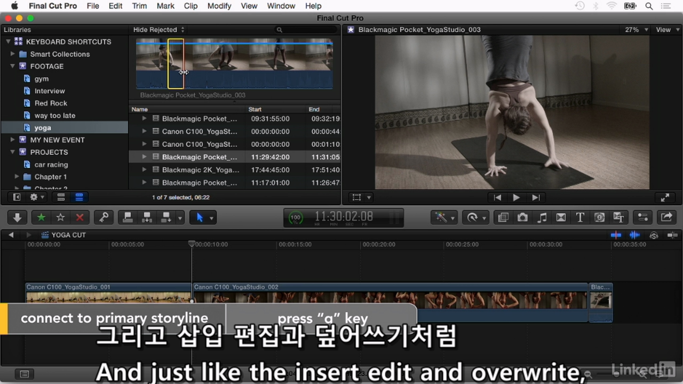
Task: Open the Hide Rejected filter menu
Action: tap(159, 30)
